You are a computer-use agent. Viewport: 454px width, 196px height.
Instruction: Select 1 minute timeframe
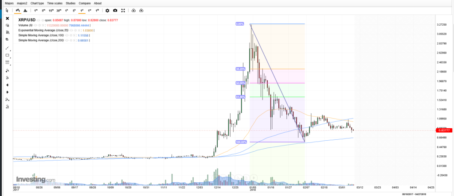pos(36,11)
